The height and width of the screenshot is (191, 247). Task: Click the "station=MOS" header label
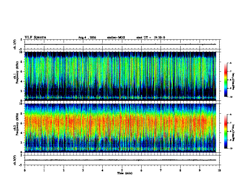point(116,37)
